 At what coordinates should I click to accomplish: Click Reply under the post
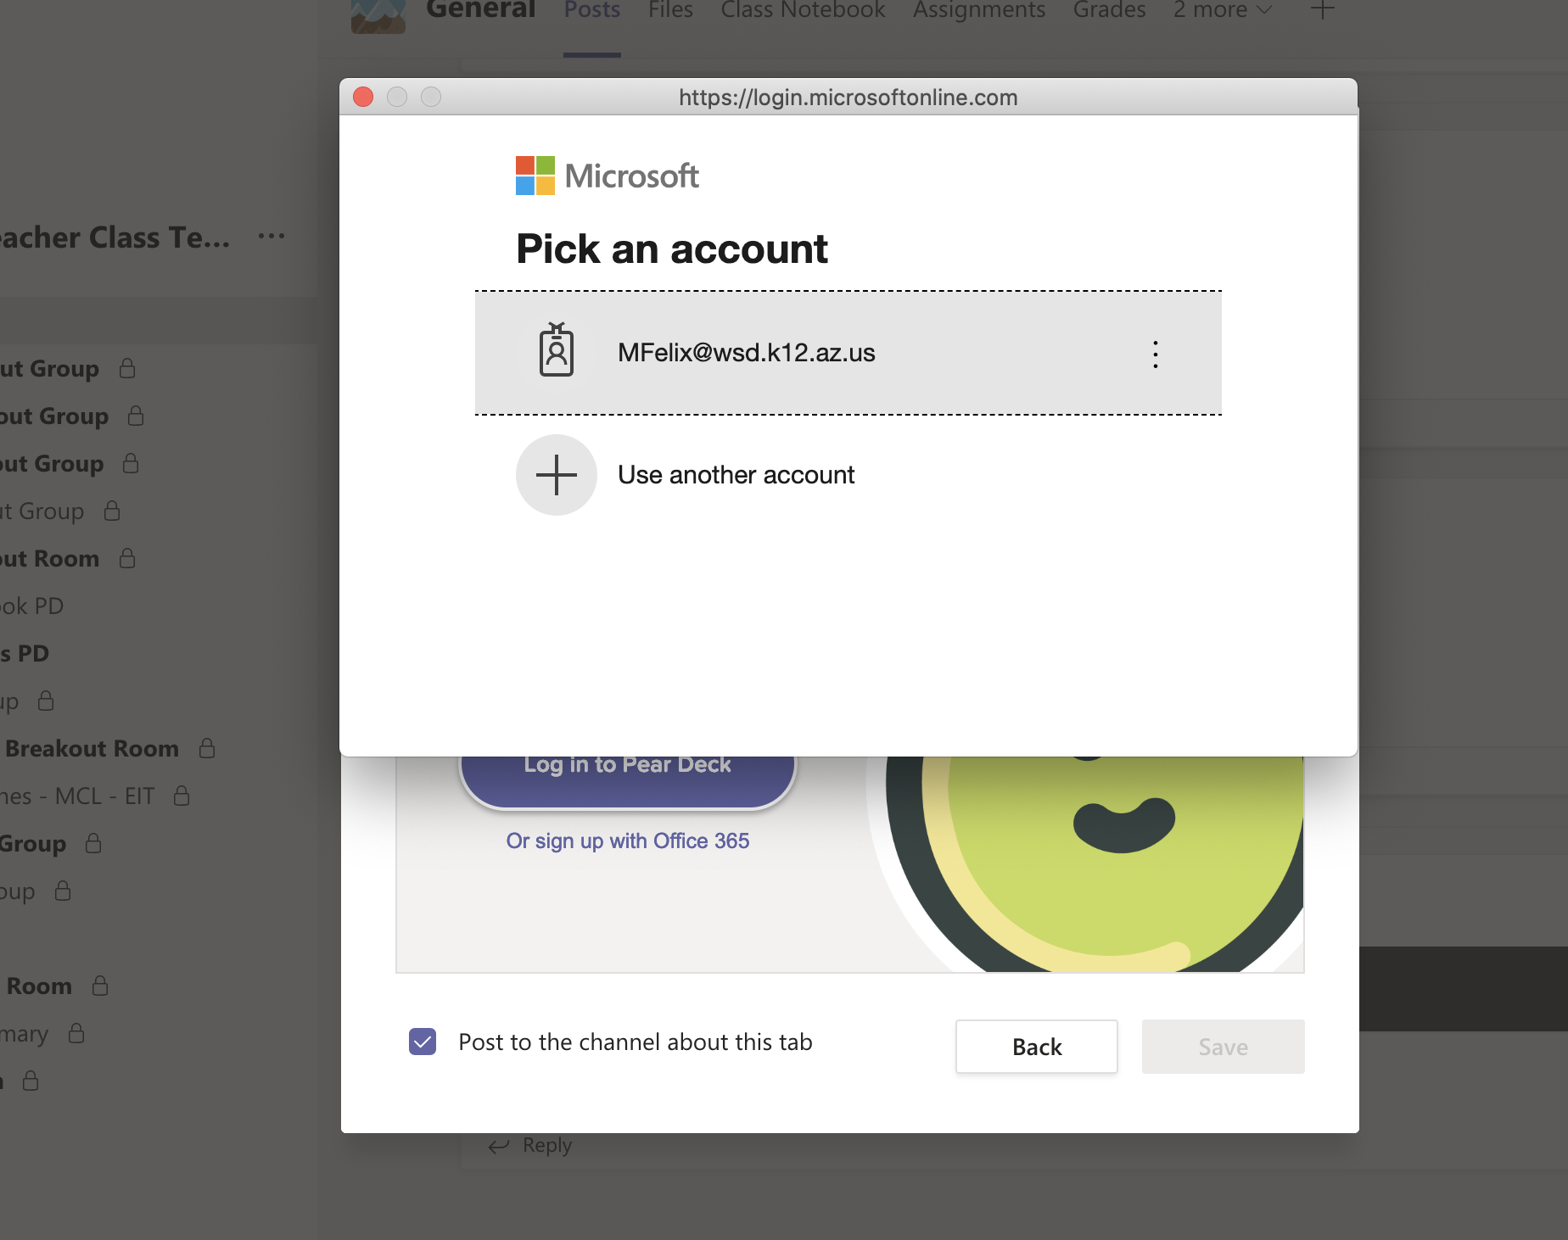click(x=546, y=1145)
